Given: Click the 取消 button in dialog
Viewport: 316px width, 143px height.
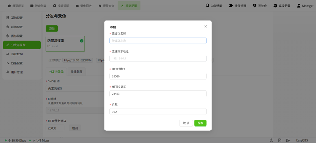Looking at the screenshot, I should pos(186,123).
